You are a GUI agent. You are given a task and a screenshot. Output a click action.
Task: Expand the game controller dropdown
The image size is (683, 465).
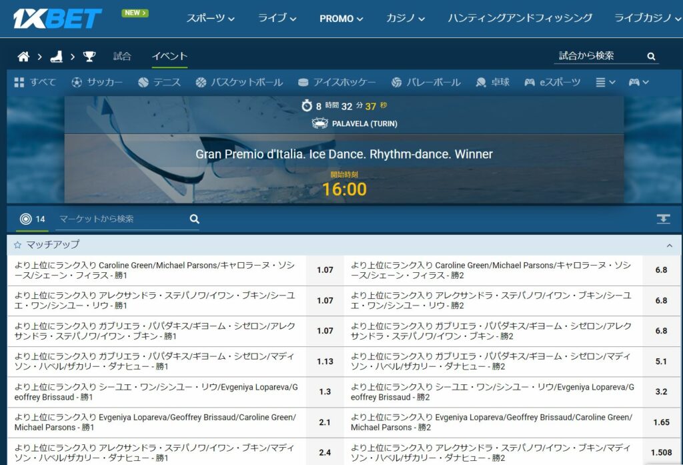pyautogui.click(x=638, y=82)
